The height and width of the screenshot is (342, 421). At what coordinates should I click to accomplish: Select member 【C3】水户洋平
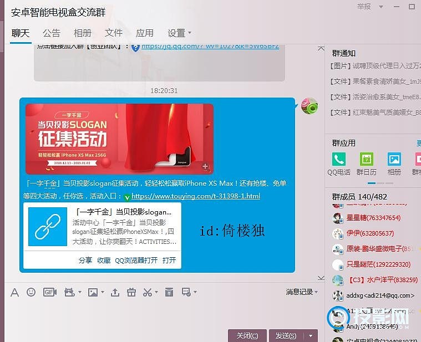click(383, 280)
